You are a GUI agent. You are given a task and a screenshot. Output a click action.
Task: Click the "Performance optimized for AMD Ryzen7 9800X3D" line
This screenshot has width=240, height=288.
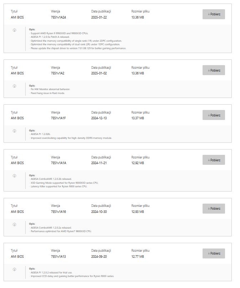tap(61, 231)
